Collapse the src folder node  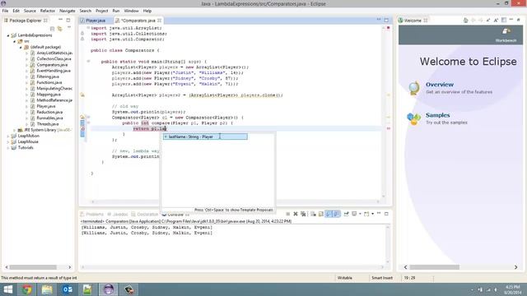coord(15,41)
